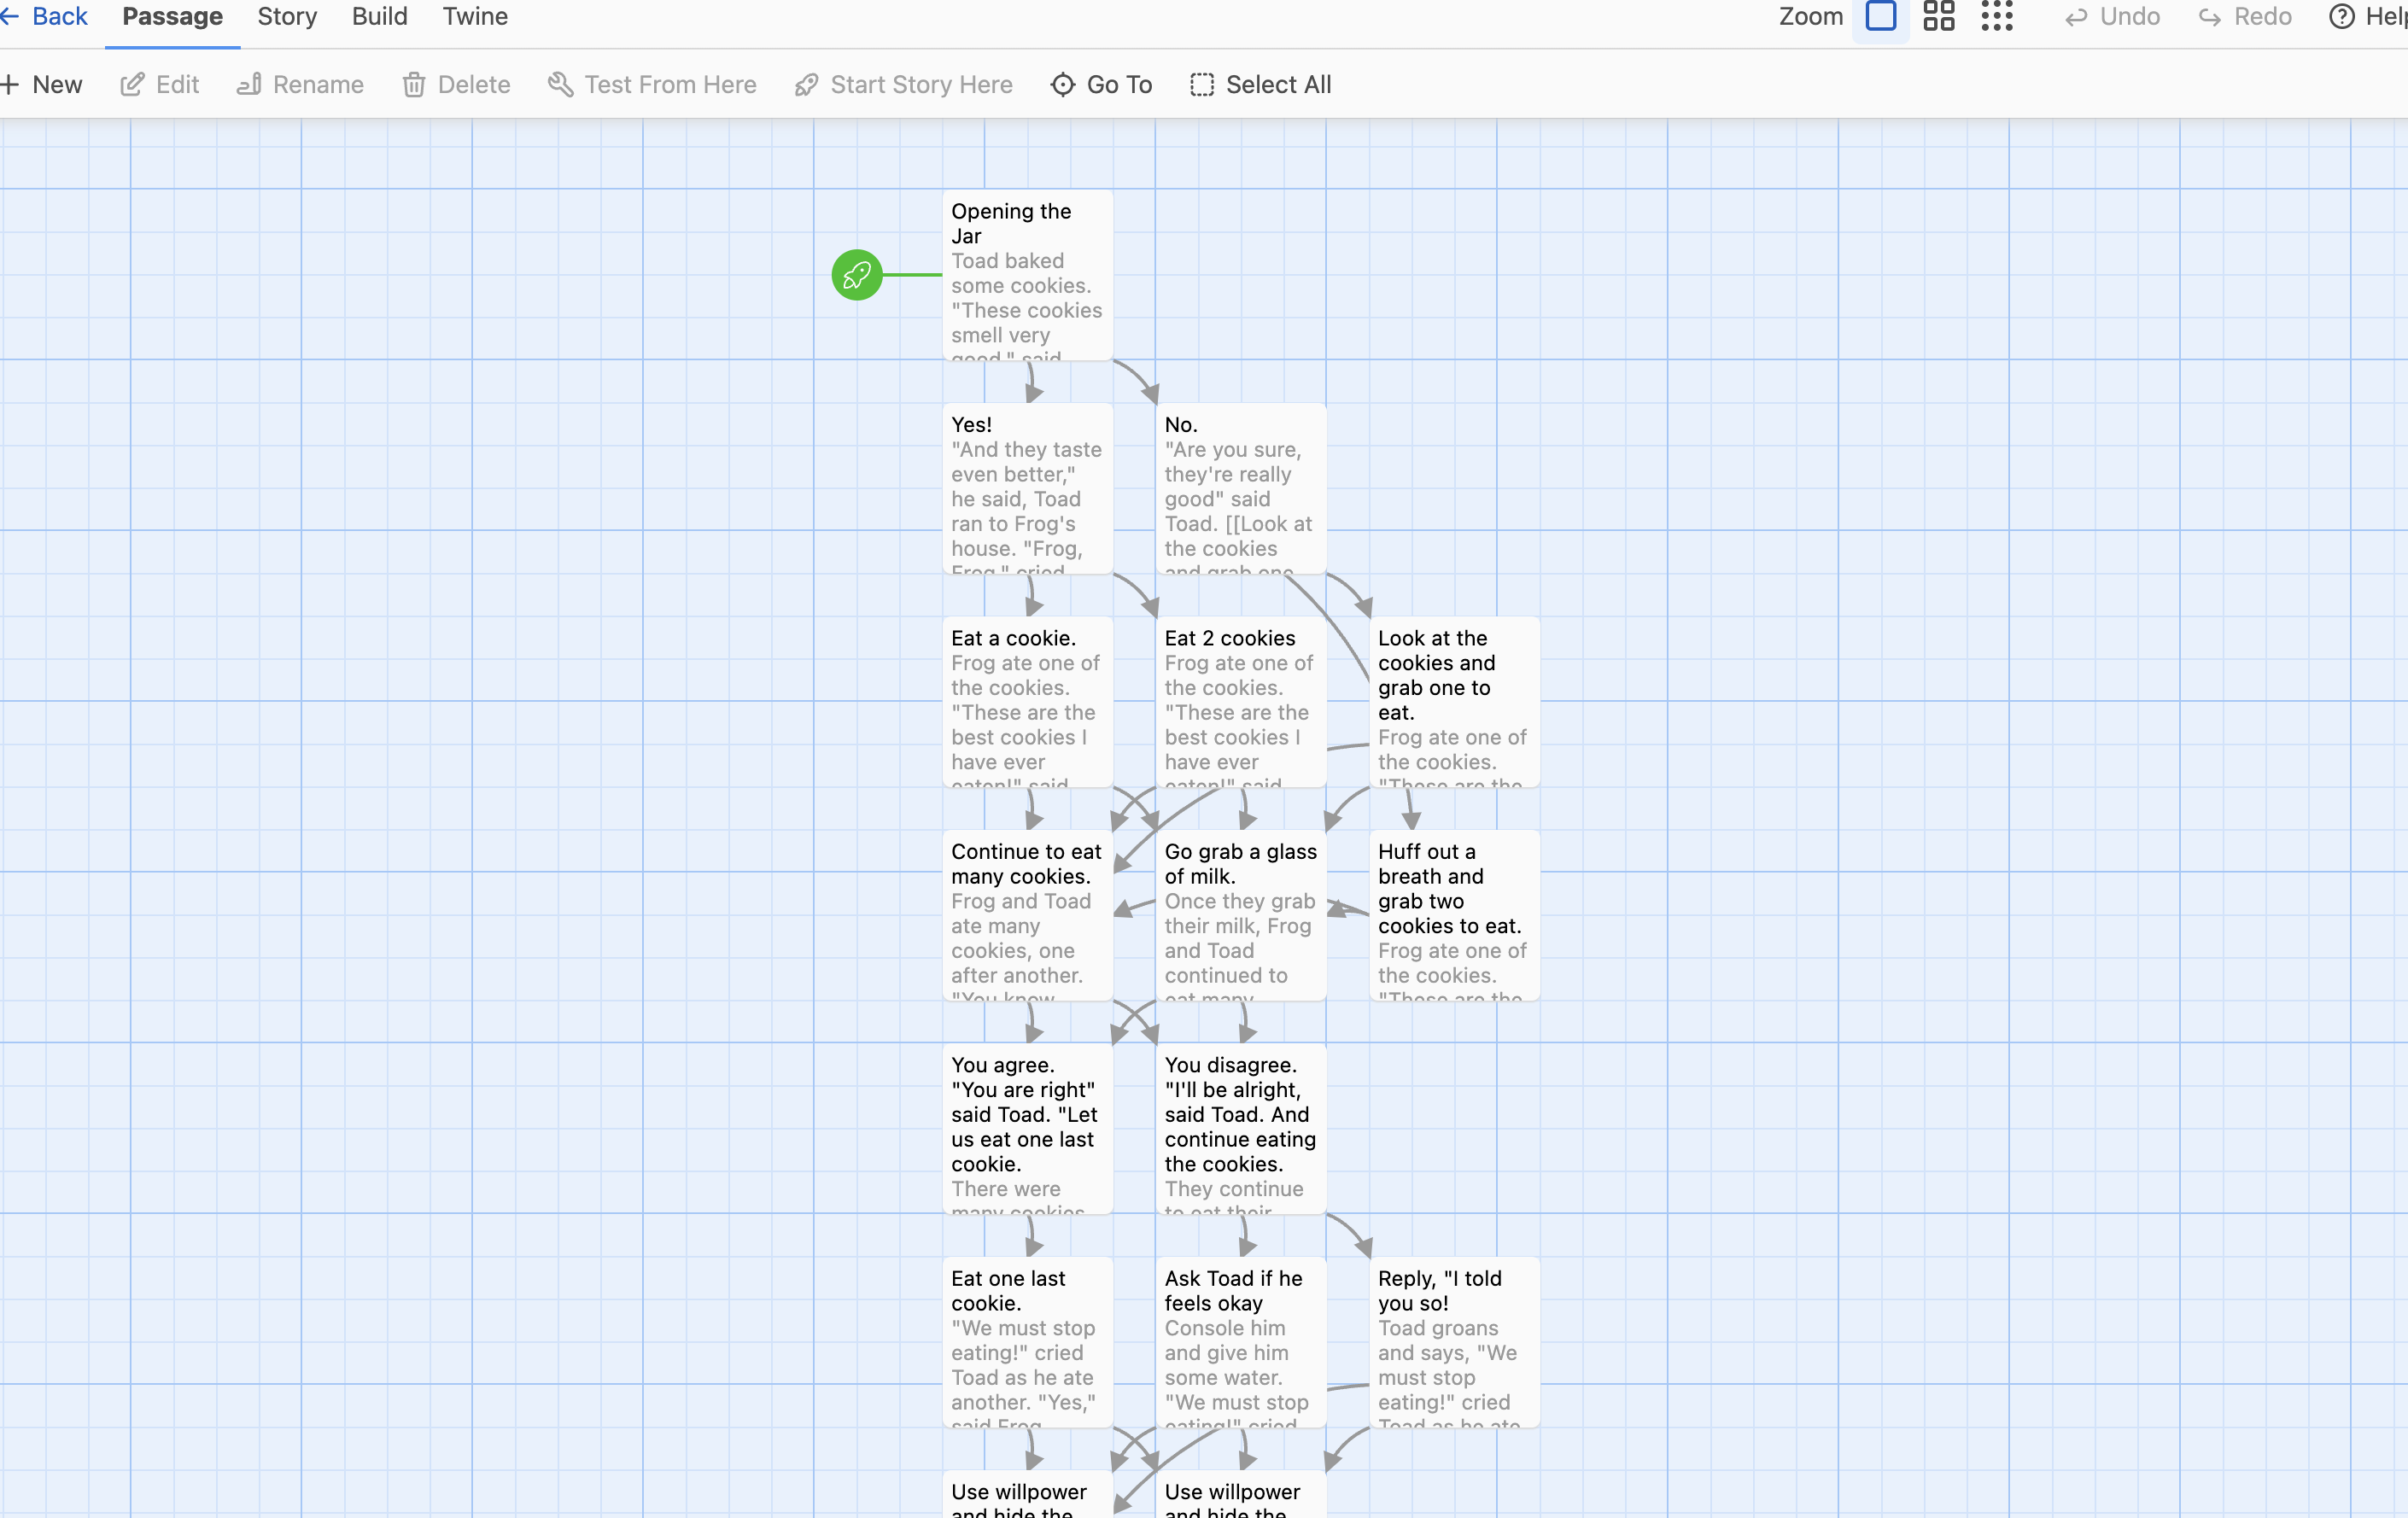The width and height of the screenshot is (2408, 1518).
Task: Switch to the Passage tab
Action: pyautogui.click(x=172, y=17)
